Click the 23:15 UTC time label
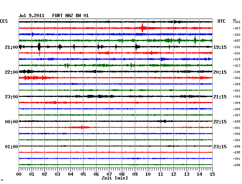242x184 pixels. [220, 146]
